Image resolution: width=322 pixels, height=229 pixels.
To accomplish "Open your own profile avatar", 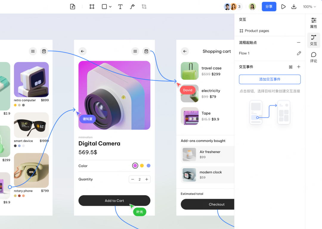I will coord(252,7).
